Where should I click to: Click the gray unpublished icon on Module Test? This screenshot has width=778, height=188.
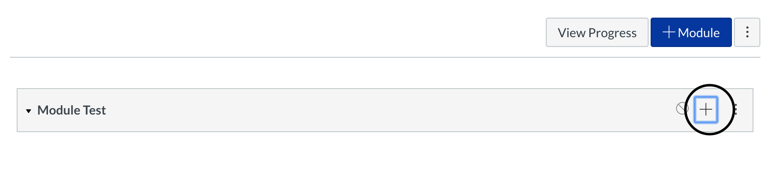(682, 109)
